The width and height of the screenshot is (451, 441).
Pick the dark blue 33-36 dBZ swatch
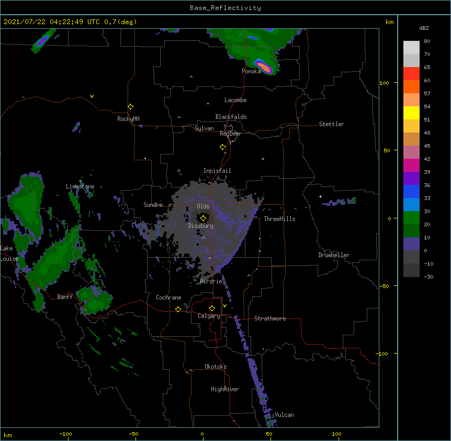point(411,191)
